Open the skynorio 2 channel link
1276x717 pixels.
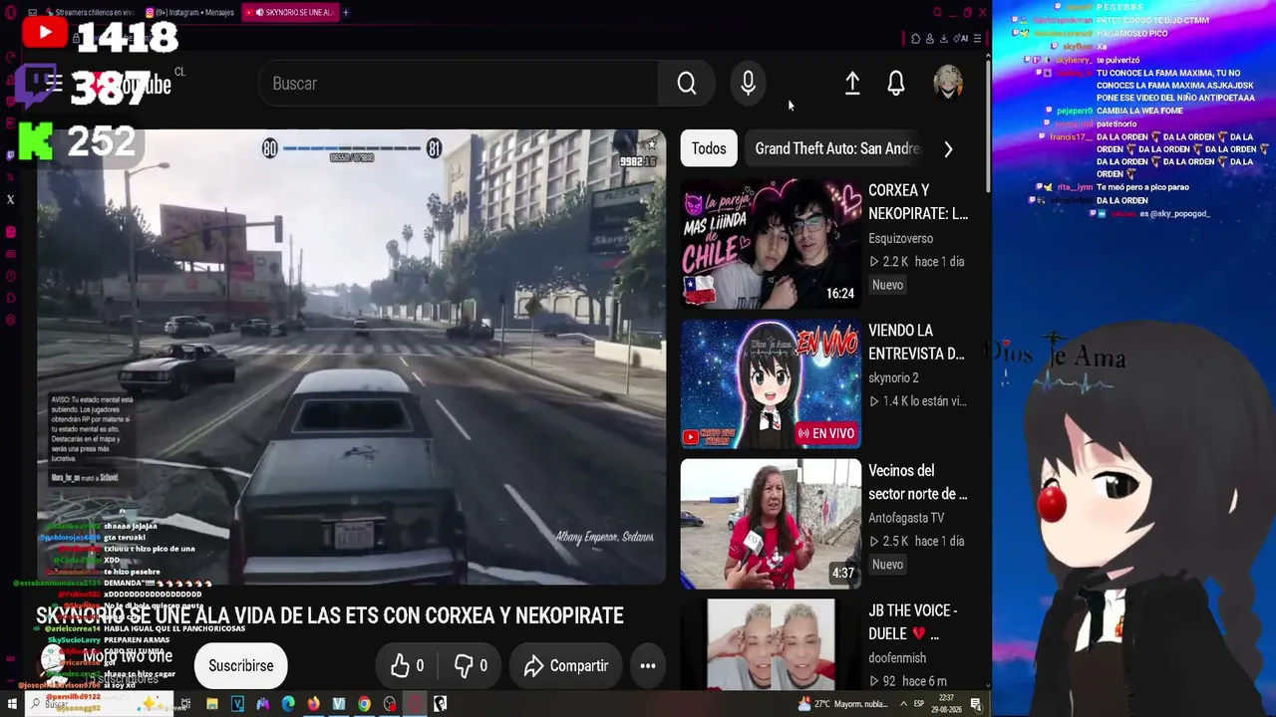point(893,378)
